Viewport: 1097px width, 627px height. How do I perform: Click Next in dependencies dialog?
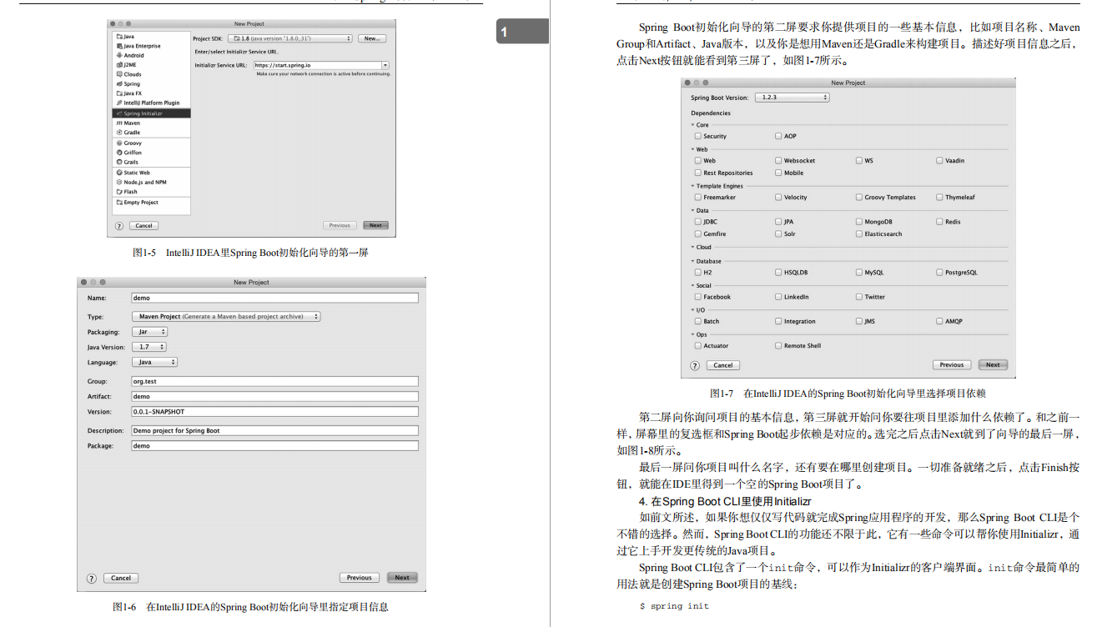993,365
